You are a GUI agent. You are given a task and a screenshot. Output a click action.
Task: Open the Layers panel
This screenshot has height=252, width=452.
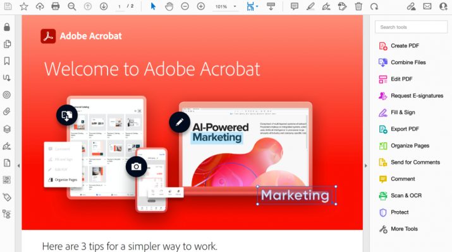pyautogui.click(x=7, y=129)
